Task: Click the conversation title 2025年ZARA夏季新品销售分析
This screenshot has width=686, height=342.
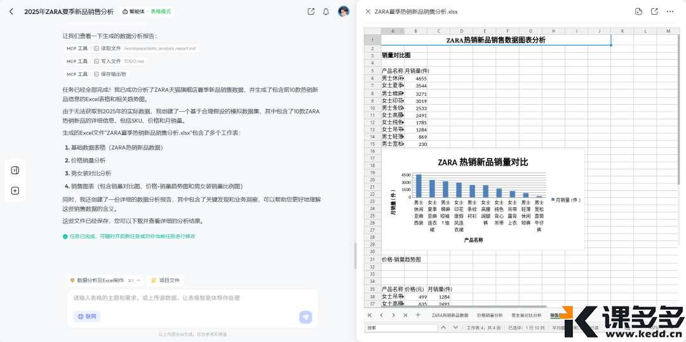Action: point(69,12)
